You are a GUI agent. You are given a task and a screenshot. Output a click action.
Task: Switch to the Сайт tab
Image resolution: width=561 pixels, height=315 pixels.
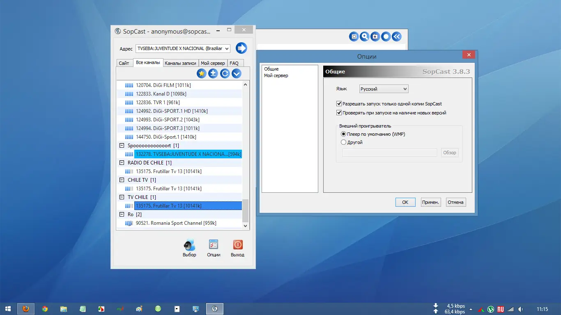point(124,63)
